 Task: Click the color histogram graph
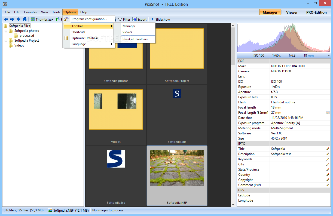283,38
